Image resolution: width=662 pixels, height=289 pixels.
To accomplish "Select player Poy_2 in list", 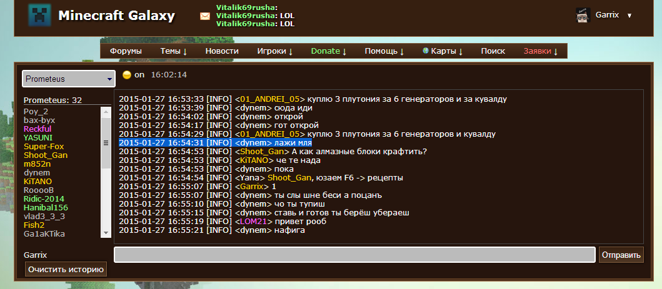I will [x=36, y=111].
